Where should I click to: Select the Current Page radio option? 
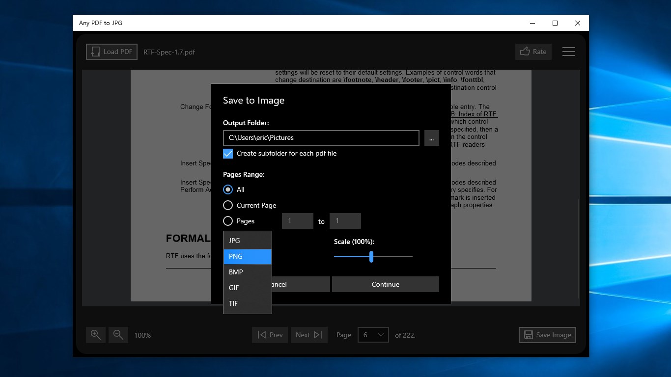228,205
